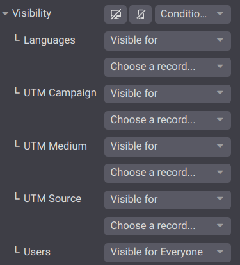Click the Visibility section heading

(31, 13)
